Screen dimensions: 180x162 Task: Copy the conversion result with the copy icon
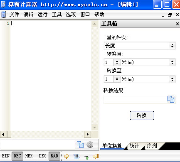coord(171,99)
